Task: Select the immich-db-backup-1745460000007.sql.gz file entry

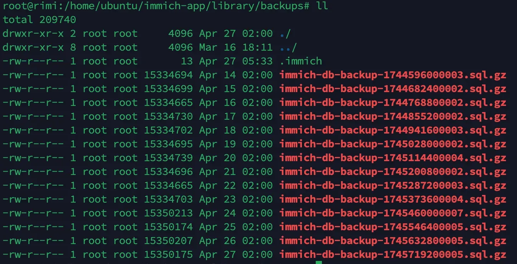Action: pos(393,213)
